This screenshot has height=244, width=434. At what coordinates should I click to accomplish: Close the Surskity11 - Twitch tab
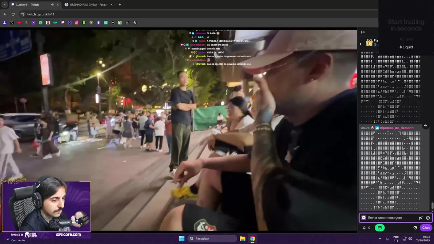click(x=58, y=5)
